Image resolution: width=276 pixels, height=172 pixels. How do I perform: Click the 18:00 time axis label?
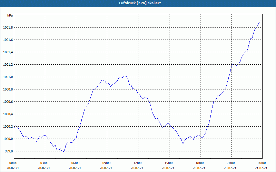click(199, 163)
